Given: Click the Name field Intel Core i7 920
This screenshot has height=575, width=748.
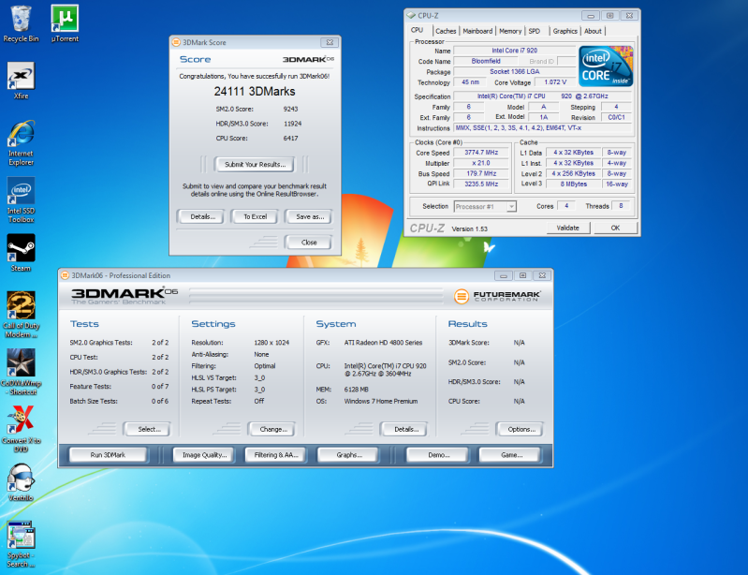Looking at the screenshot, I should (x=514, y=51).
